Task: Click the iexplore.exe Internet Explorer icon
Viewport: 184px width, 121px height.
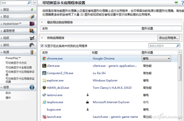Action: (x=44, y=102)
